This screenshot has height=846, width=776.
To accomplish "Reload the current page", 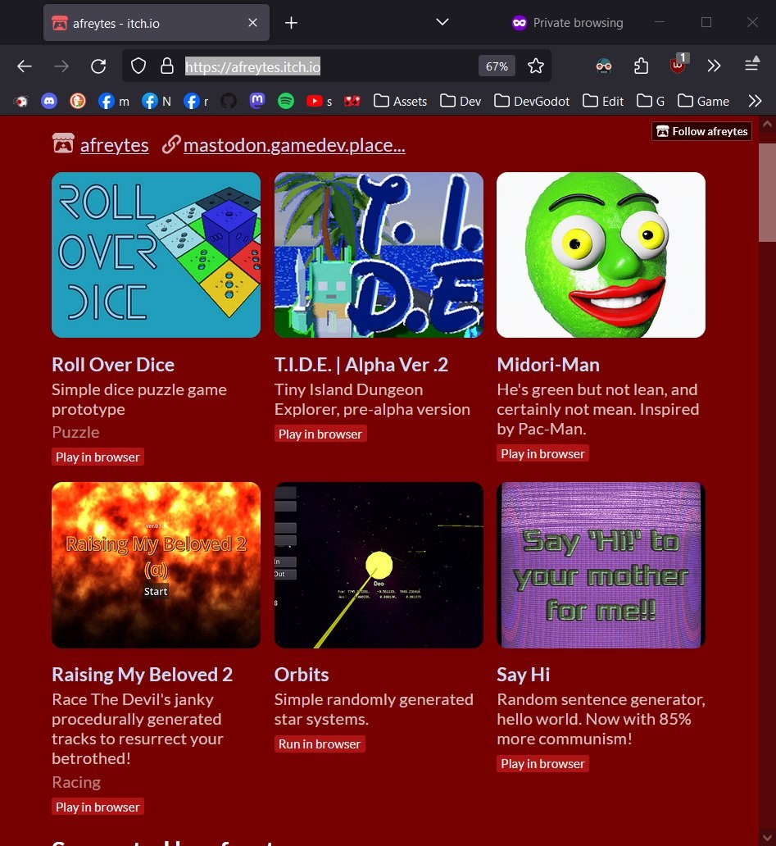I will tap(98, 66).
